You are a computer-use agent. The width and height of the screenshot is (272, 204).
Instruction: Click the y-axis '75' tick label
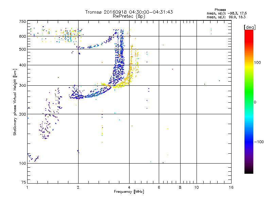pyautogui.click(x=24, y=182)
